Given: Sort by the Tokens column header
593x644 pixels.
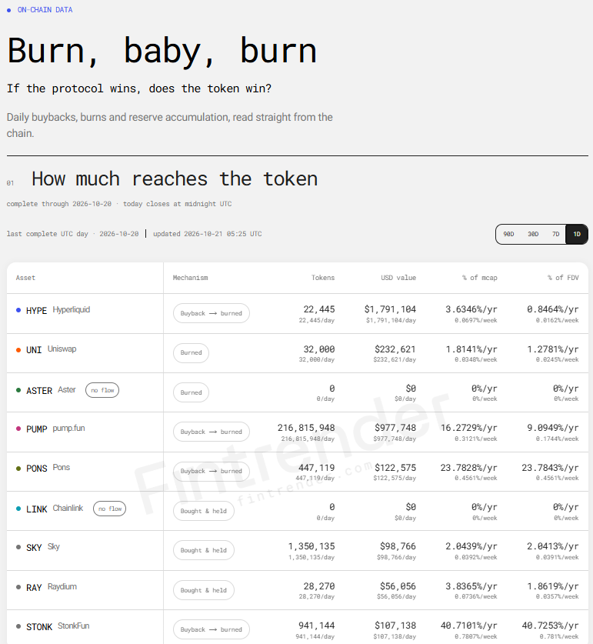Looking at the screenshot, I should [x=323, y=278].
